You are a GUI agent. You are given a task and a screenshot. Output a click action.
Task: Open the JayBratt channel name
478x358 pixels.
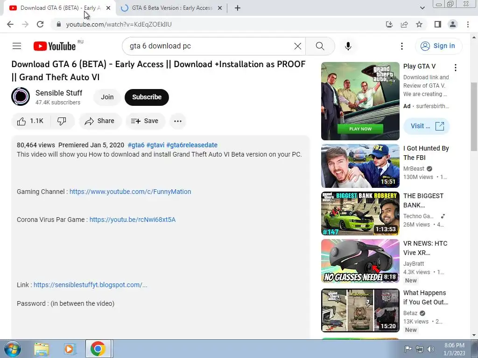pyautogui.click(x=414, y=264)
